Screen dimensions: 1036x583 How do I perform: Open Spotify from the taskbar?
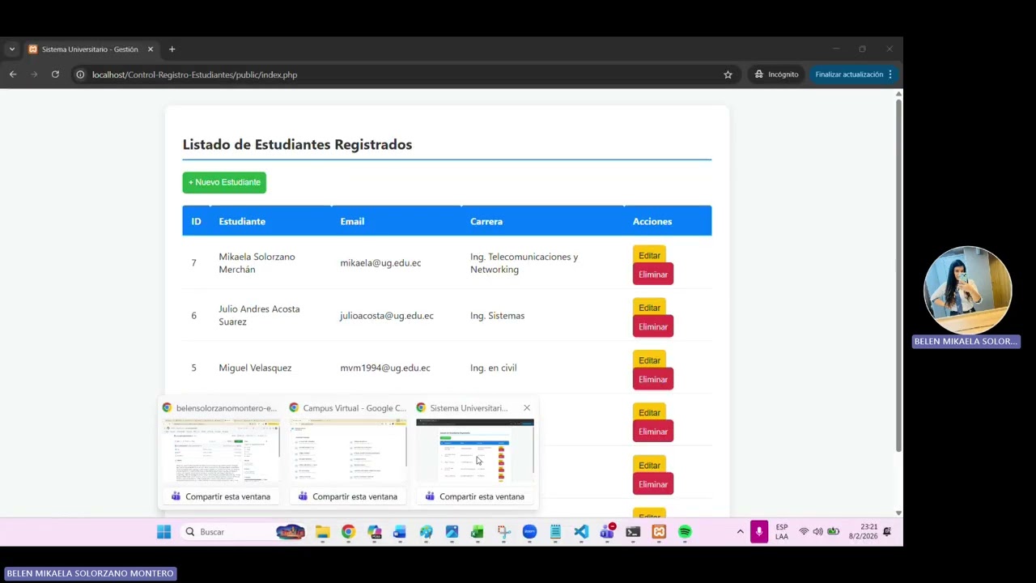pos(685,532)
